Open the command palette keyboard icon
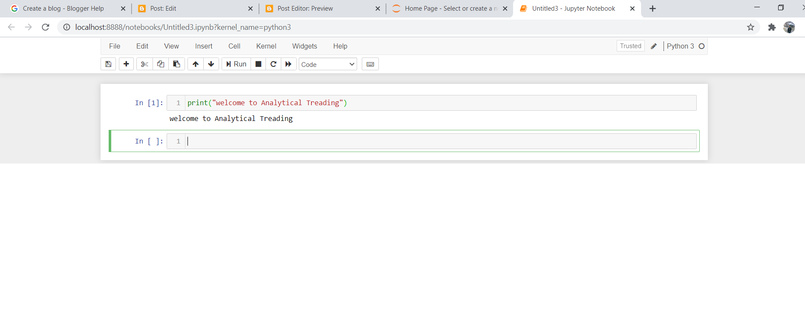 click(x=370, y=64)
